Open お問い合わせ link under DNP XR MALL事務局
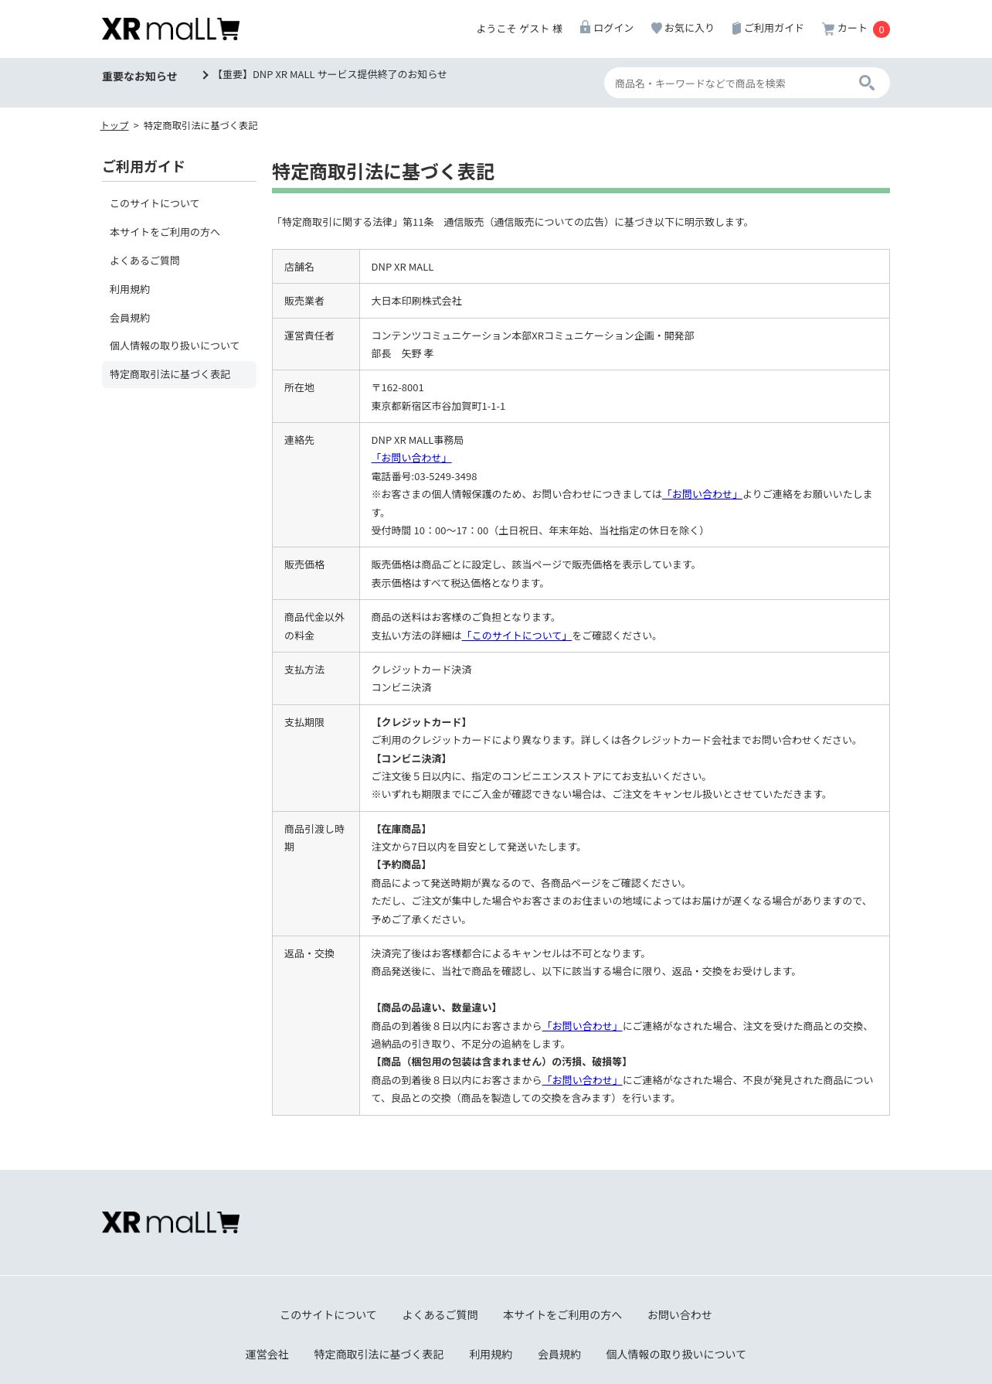Screen dimensions: 992x1384 click(411, 458)
